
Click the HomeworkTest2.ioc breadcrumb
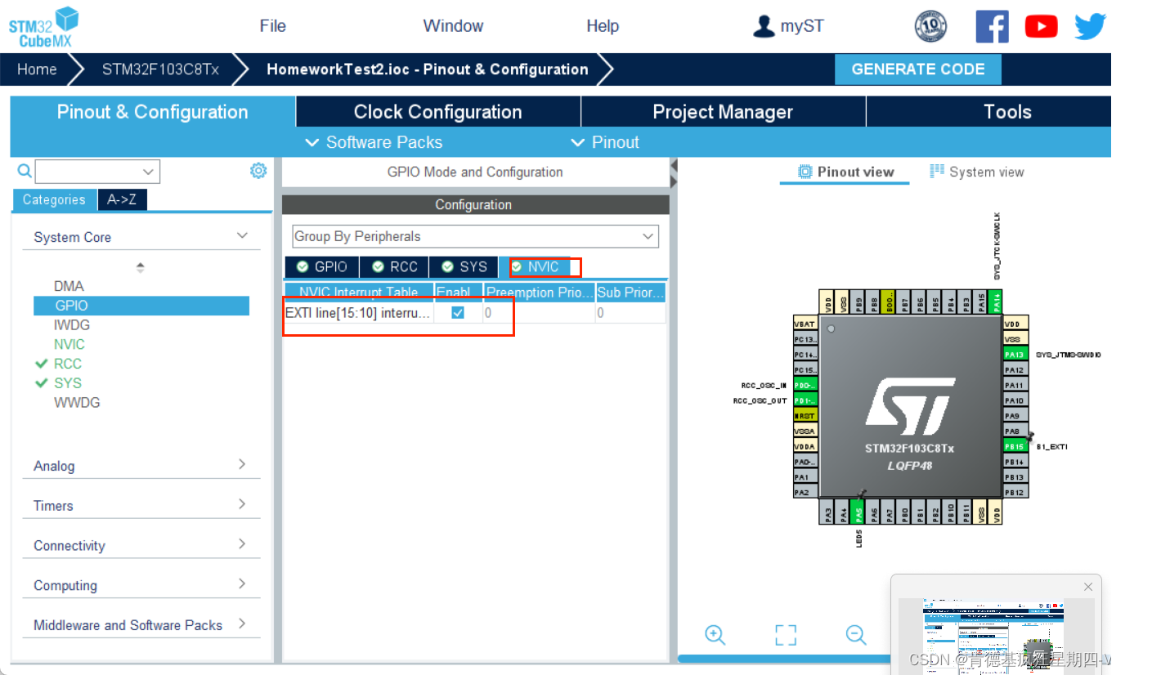pyautogui.click(x=427, y=69)
